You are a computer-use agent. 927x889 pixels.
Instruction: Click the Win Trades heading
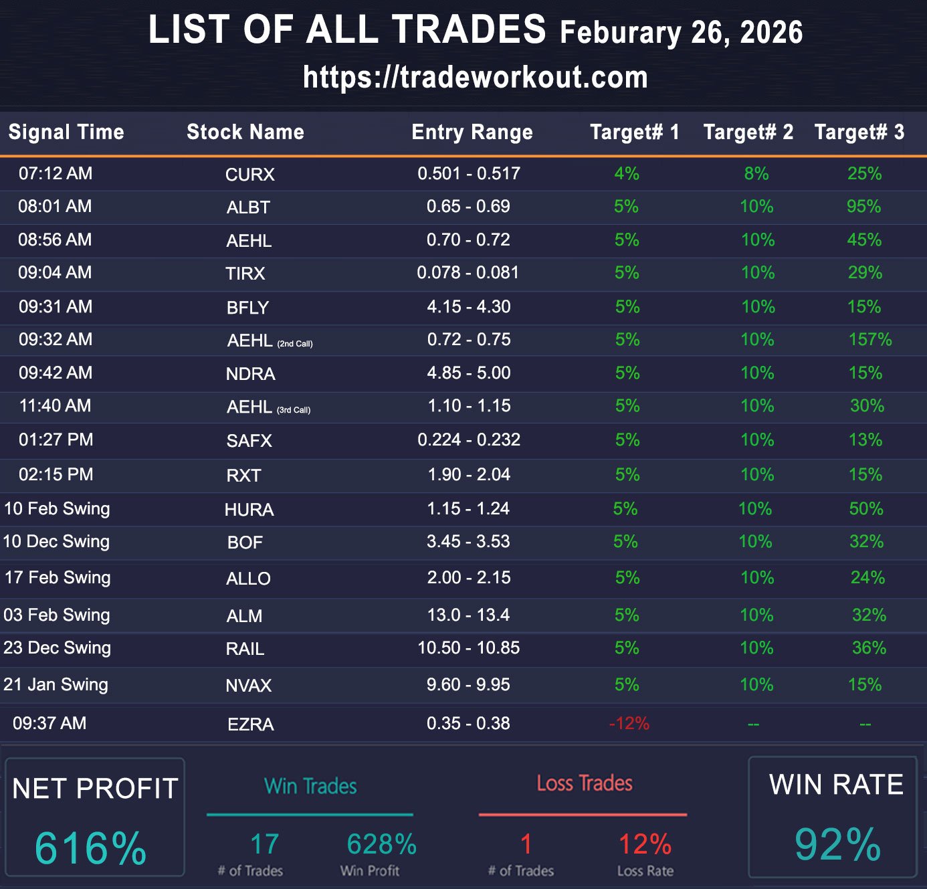click(x=310, y=786)
